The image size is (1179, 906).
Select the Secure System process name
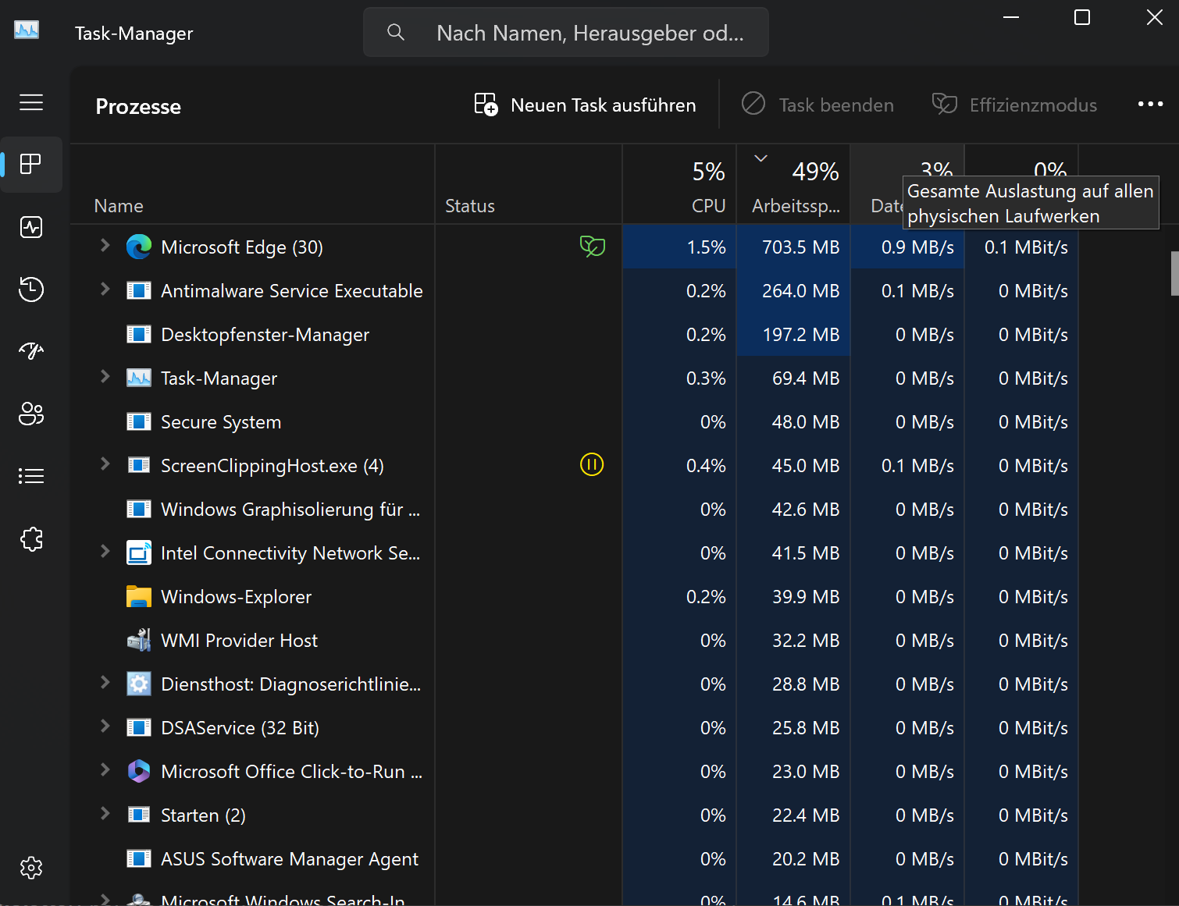(221, 422)
